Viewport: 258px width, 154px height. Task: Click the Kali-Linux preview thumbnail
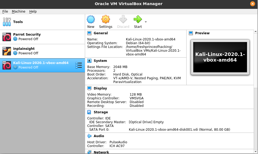[220, 57]
